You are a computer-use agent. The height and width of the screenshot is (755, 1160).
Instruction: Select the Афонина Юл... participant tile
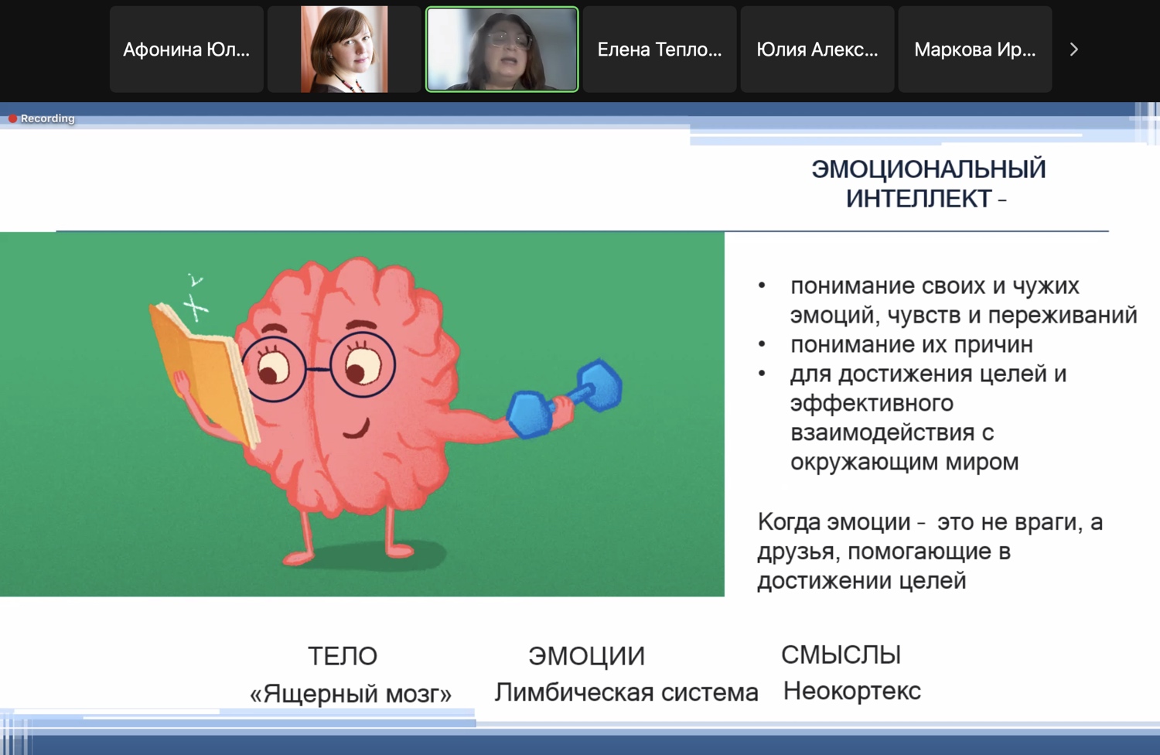[x=186, y=50]
